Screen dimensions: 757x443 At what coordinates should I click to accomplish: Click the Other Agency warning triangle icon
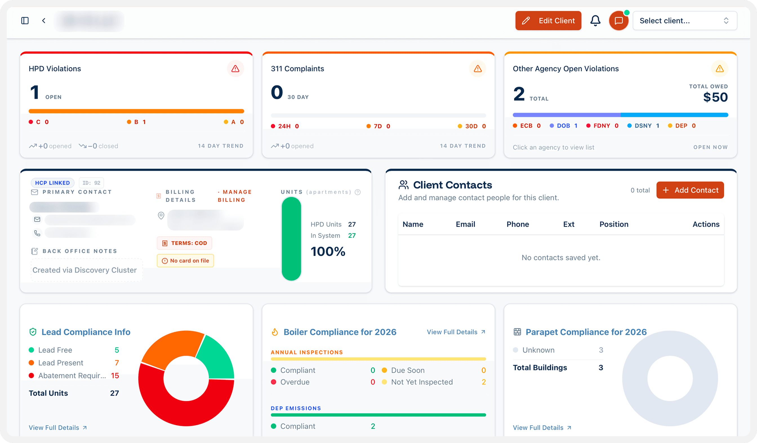[x=720, y=69]
